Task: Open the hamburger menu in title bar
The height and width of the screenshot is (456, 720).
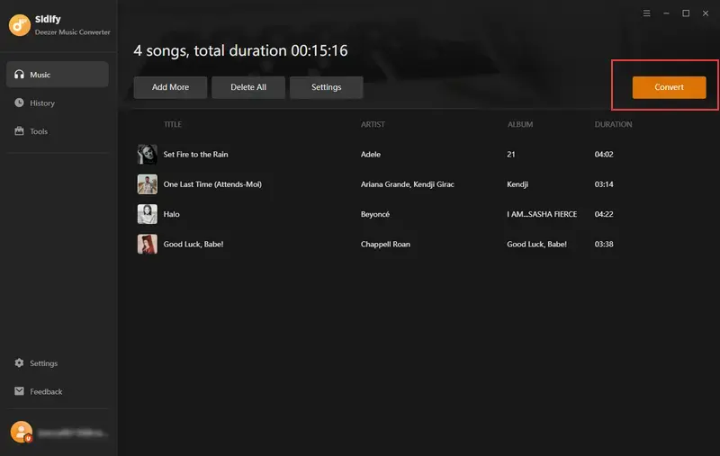Action: point(646,13)
